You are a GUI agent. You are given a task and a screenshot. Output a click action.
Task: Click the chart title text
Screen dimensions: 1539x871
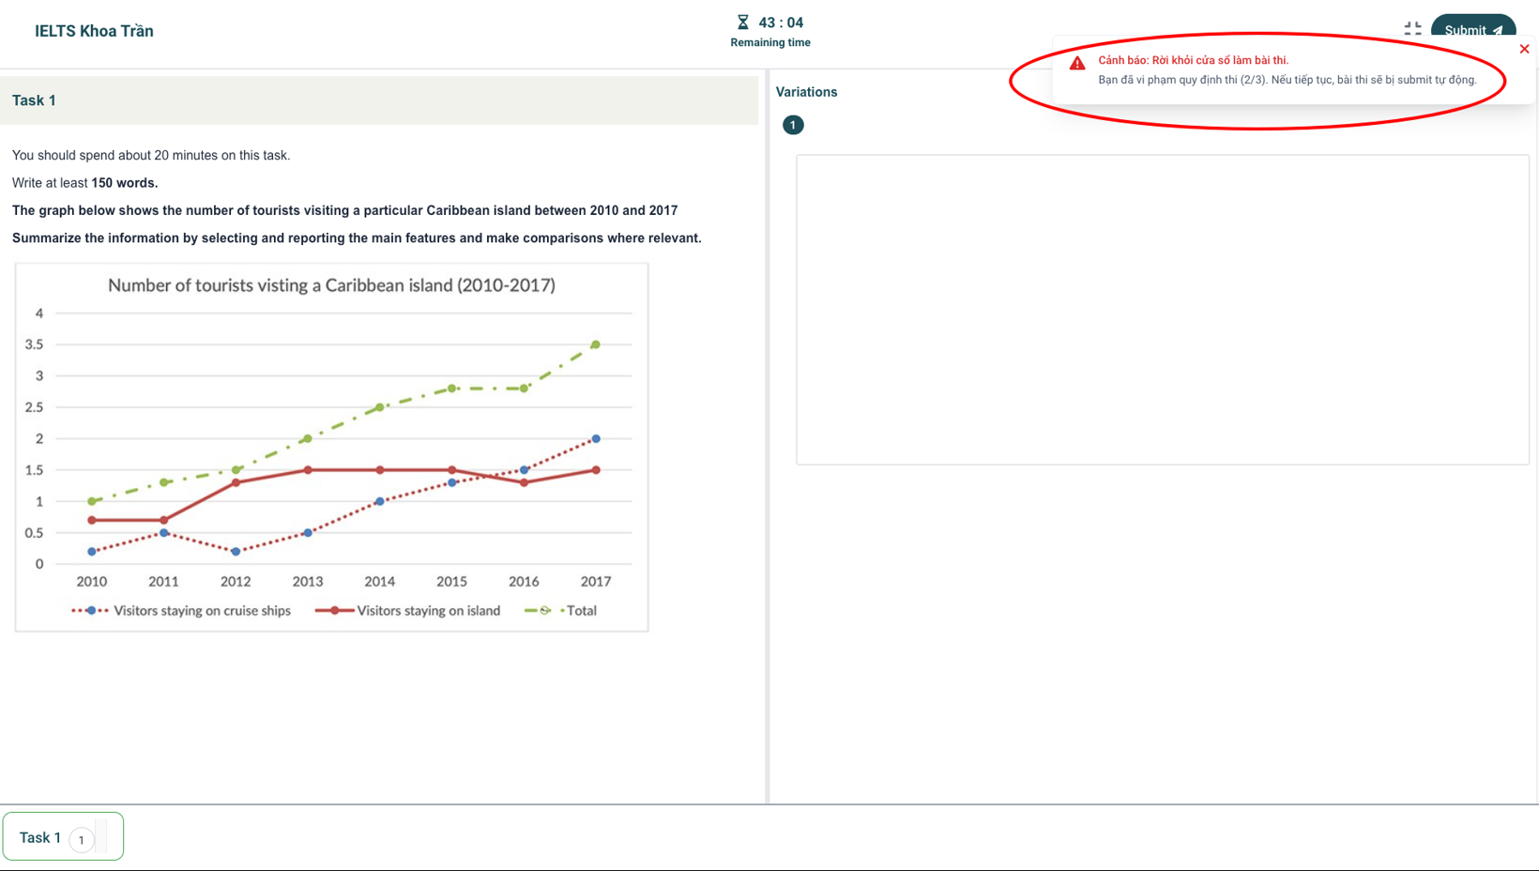[x=331, y=285]
